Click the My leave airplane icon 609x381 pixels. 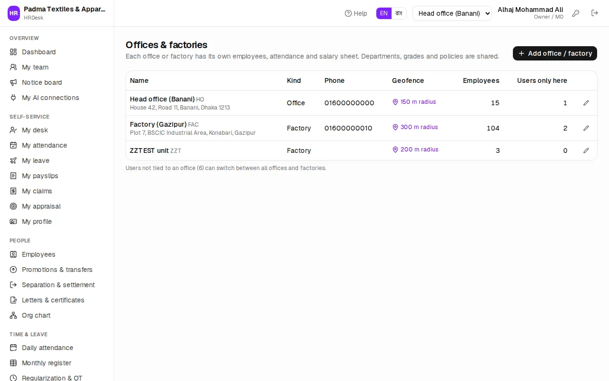pyautogui.click(x=13, y=160)
